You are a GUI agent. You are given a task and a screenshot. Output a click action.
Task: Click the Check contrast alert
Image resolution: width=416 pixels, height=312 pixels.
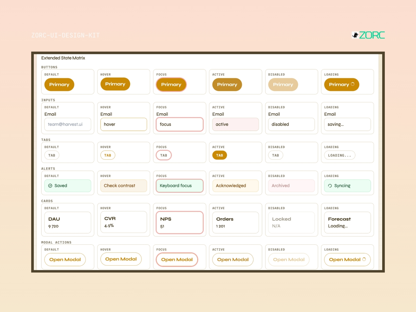[123, 186]
